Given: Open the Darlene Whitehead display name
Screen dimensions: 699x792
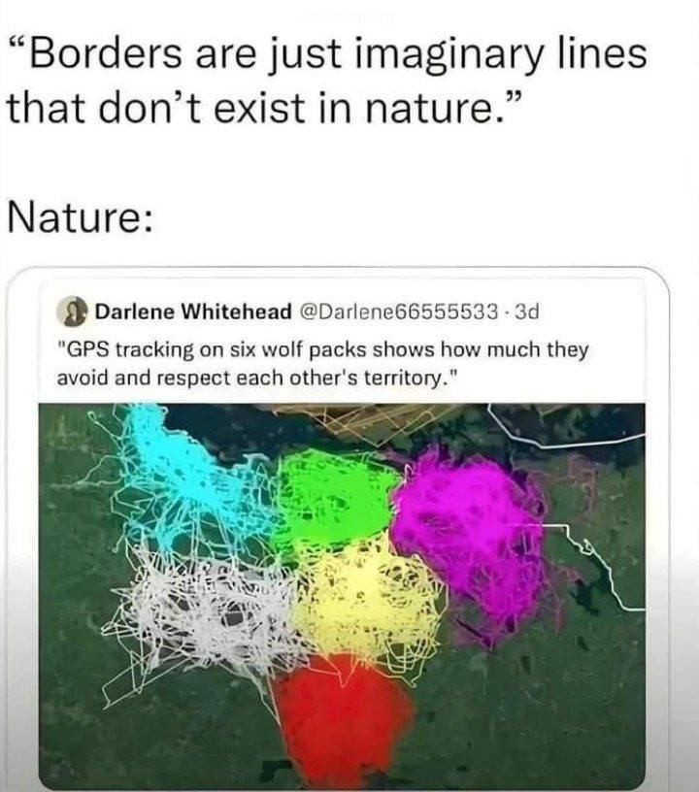Looking at the screenshot, I should 193,312.
